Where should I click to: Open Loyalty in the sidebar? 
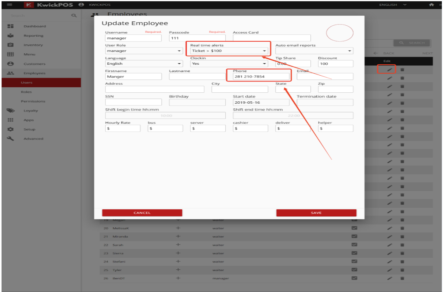[x=30, y=111]
